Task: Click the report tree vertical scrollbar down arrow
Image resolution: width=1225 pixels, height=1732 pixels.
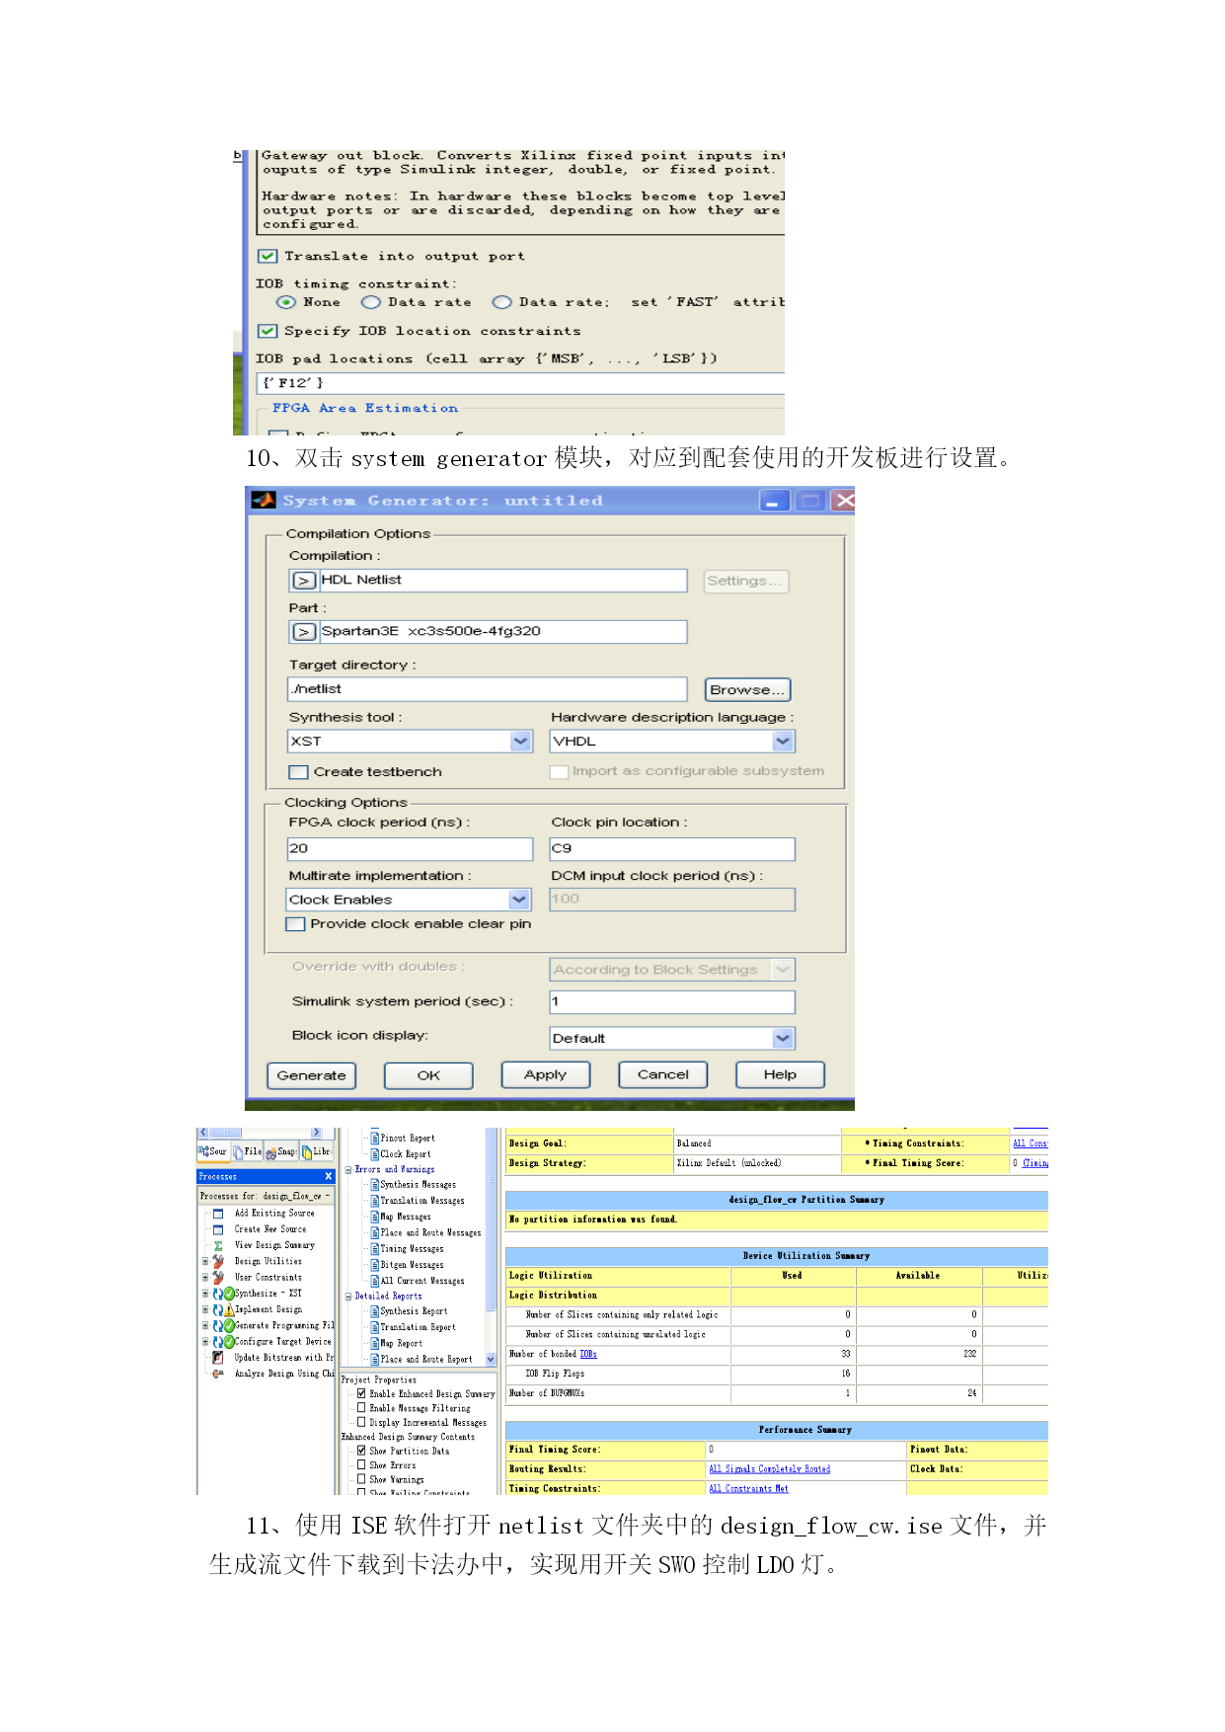Action: 491,1360
